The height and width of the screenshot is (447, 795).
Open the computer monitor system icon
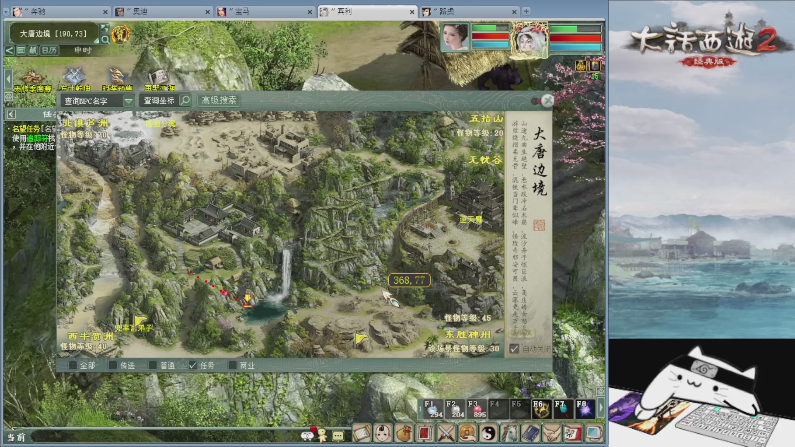tap(594, 433)
